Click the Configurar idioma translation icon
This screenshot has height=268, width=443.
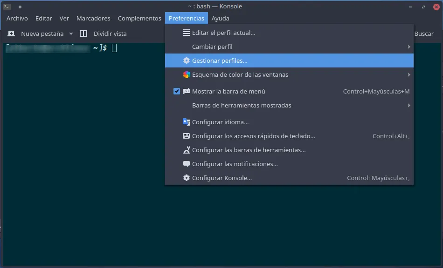pyautogui.click(x=187, y=122)
